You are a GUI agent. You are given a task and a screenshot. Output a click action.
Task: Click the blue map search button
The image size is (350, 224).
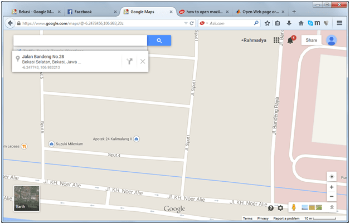159,41
